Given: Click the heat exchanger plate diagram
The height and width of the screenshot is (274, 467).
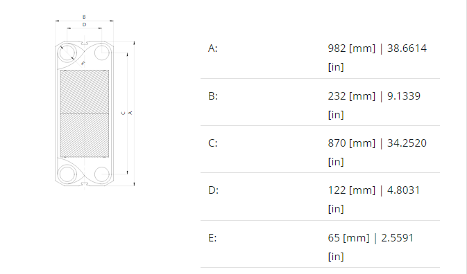Looking at the screenshot, I should point(94,101).
